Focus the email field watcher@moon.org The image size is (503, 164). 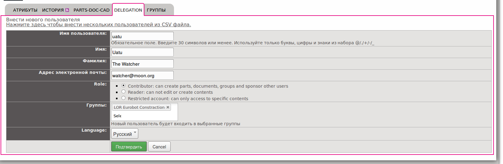(x=142, y=75)
